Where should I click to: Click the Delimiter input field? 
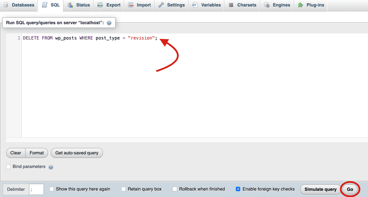coord(36,189)
